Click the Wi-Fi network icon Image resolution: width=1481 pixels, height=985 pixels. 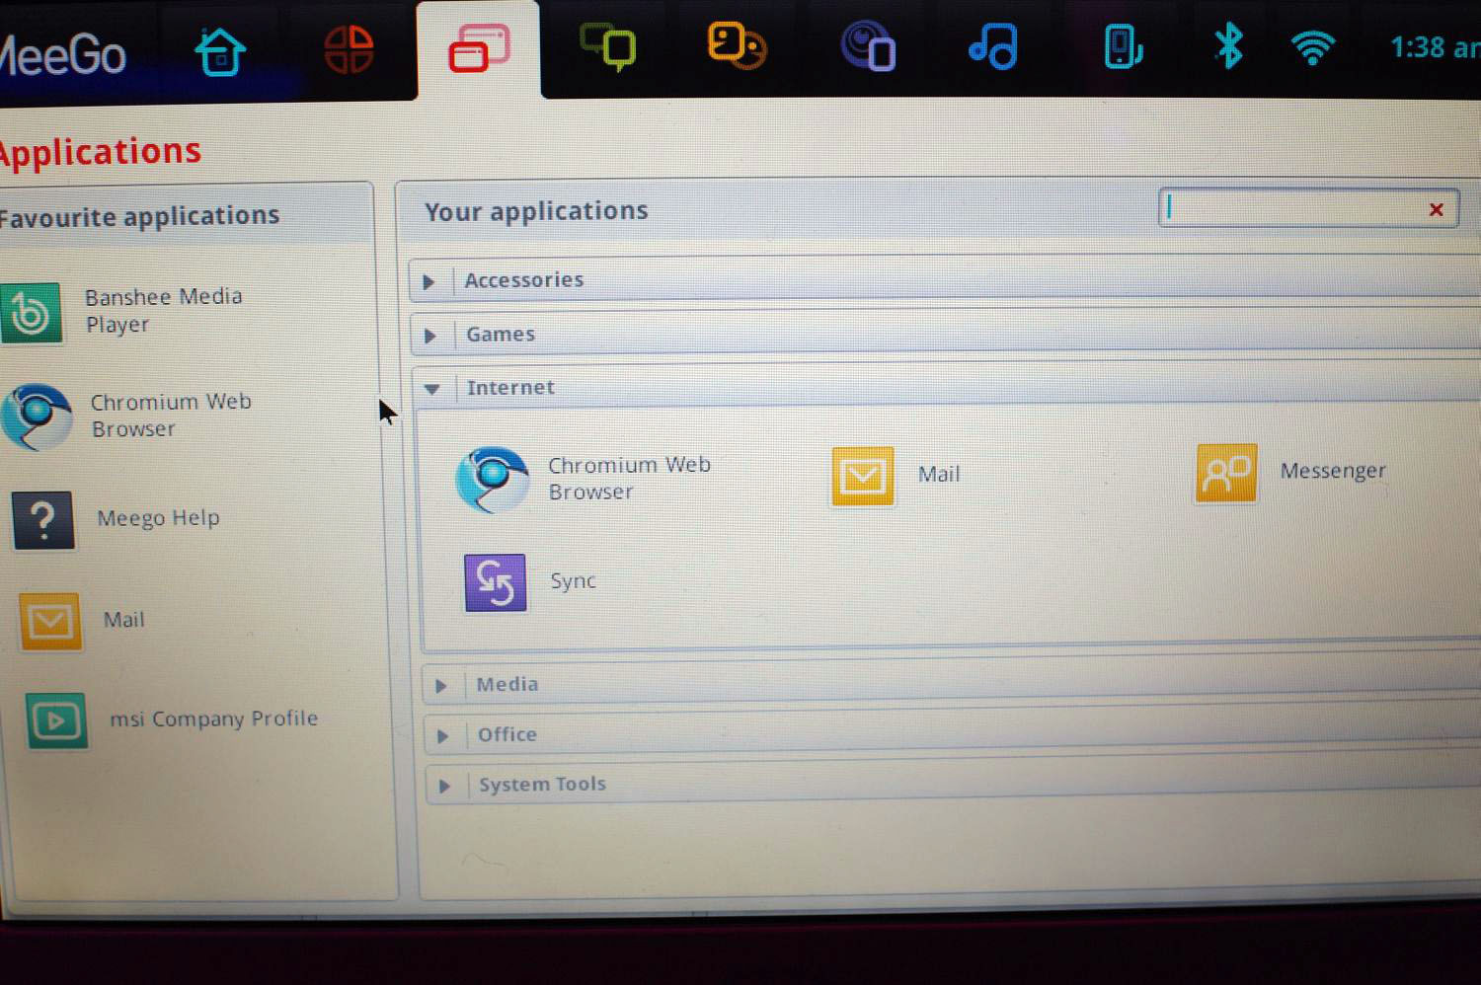click(x=1313, y=46)
